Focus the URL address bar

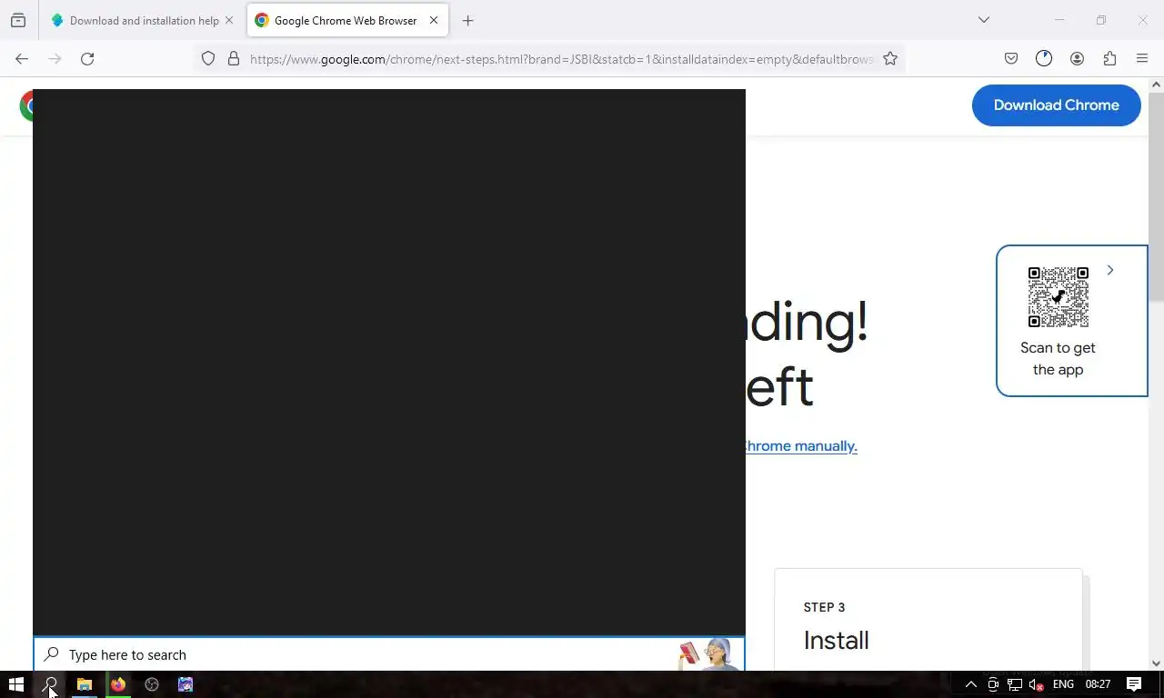tap(561, 59)
